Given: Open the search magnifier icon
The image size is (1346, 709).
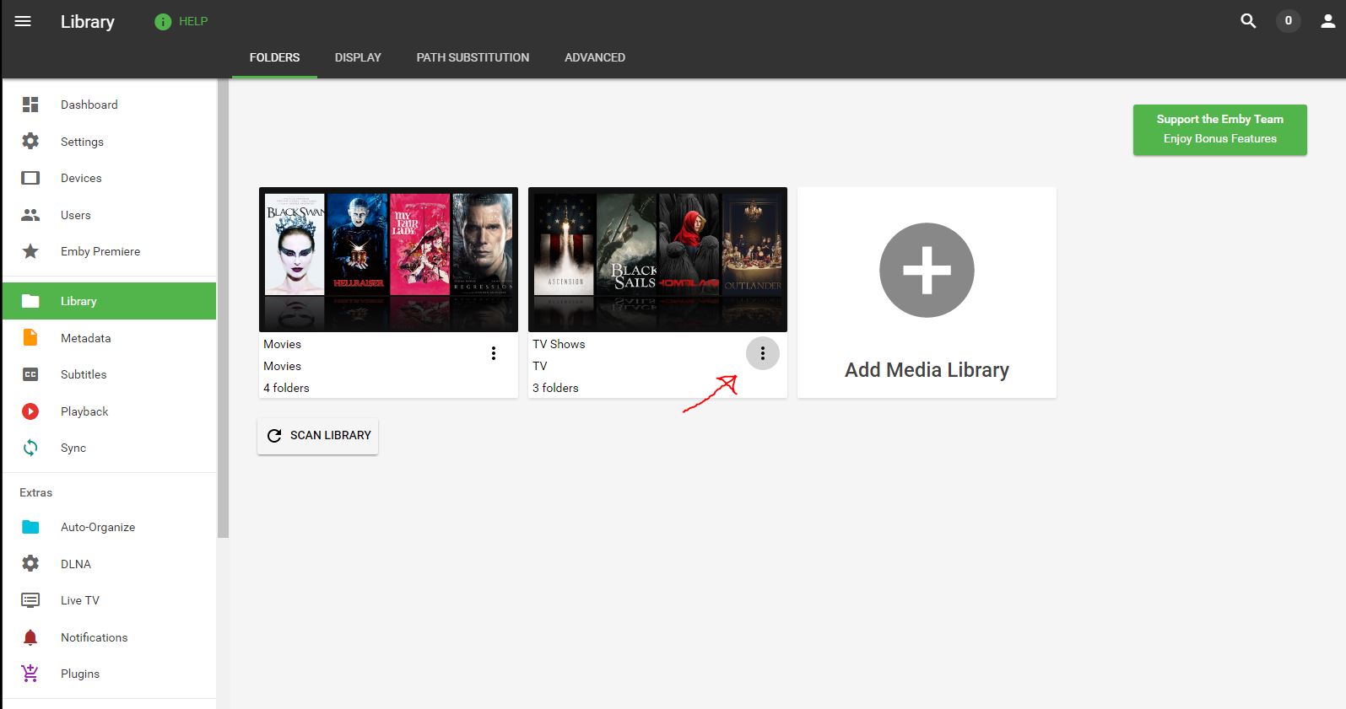Looking at the screenshot, I should (x=1248, y=21).
